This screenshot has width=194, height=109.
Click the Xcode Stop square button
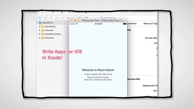[62, 12]
